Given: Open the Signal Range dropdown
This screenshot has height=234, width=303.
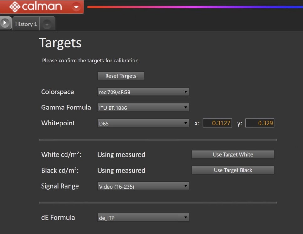Looking at the screenshot, I should click(143, 186).
